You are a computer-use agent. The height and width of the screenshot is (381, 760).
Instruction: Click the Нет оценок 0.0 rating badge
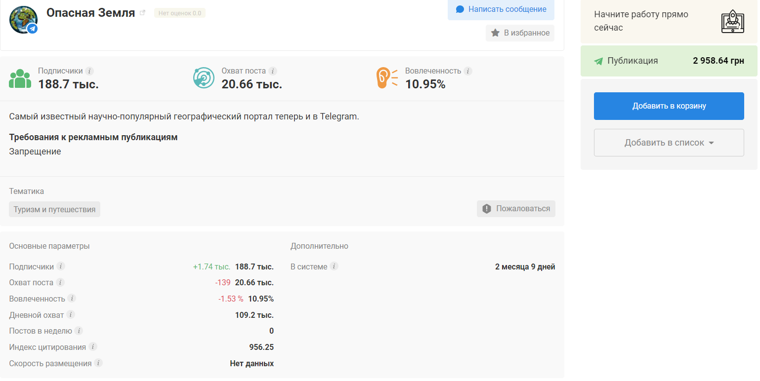tap(180, 13)
